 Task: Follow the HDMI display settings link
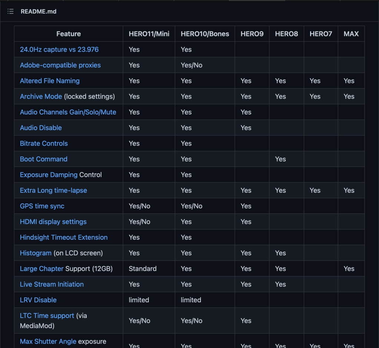53,222
